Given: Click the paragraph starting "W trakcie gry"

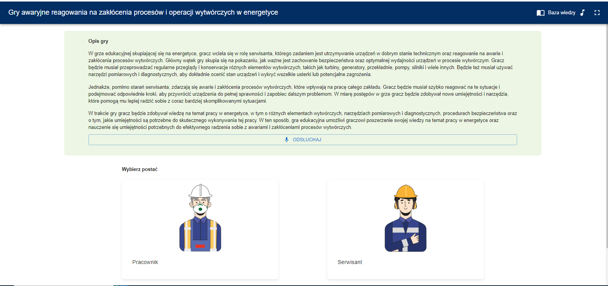Looking at the screenshot, I should [302, 120].
